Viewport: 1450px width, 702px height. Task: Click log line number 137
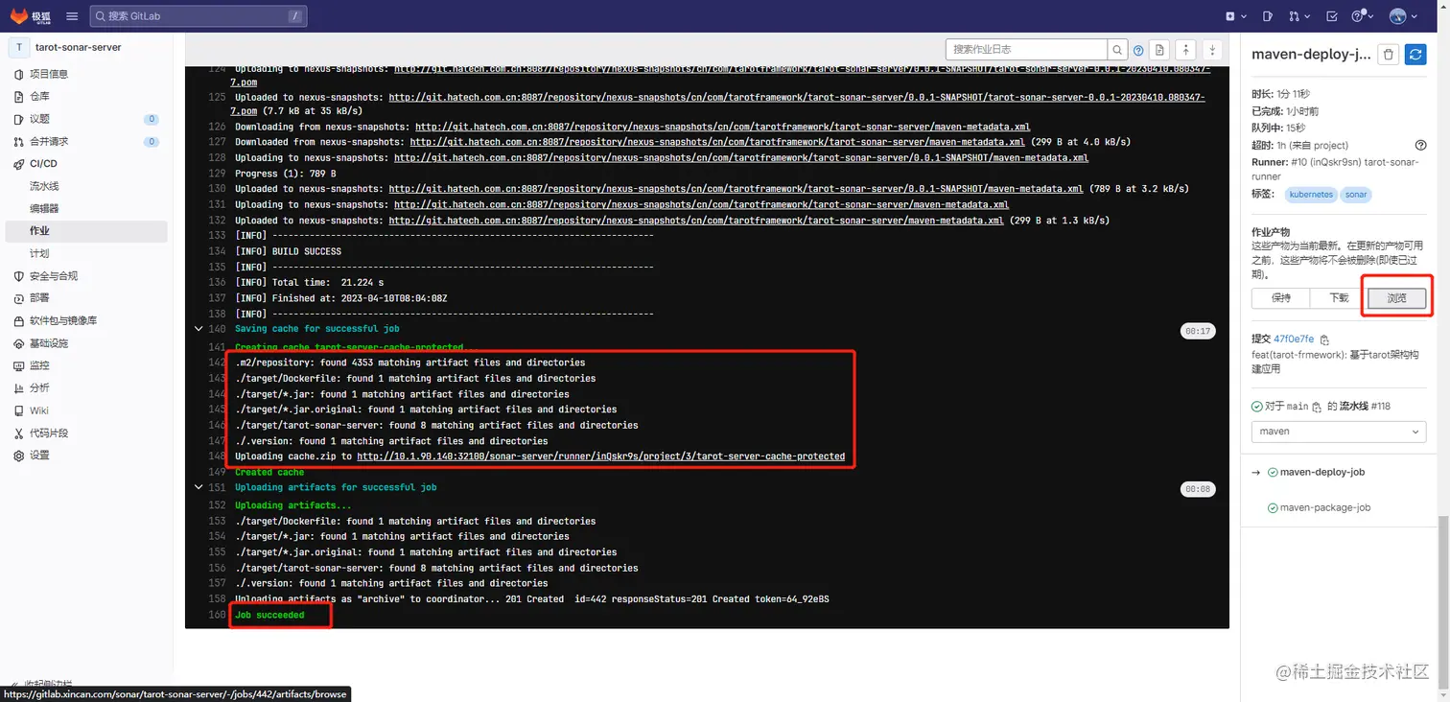click(217, 298)
